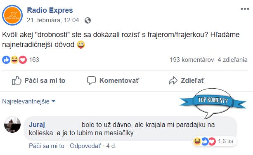Click the arrow next to Najrelevantnejšie
Viewport: 253px width, 155px height.
point(53,101)
